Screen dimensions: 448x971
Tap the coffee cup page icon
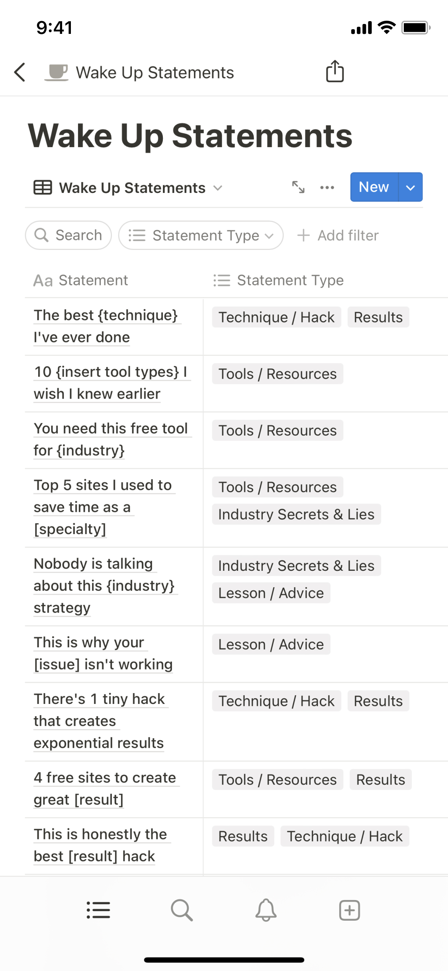57,72
